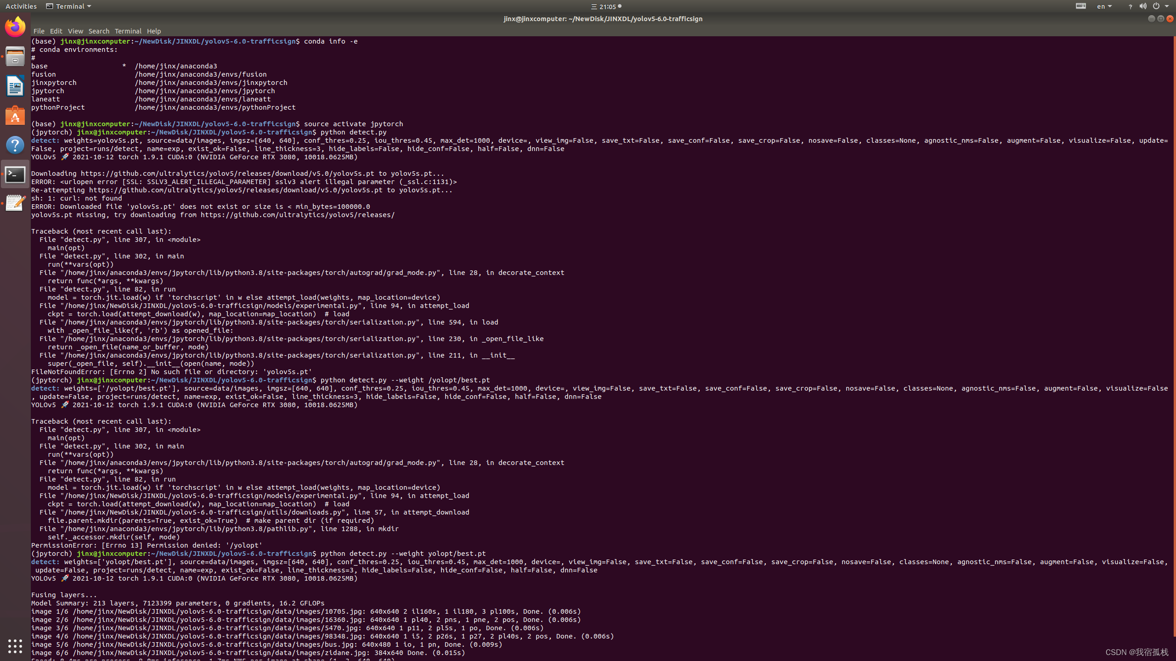Open the Text Editor dock icon
This screenshot has width=1176, height=661.
coord(15,203)
